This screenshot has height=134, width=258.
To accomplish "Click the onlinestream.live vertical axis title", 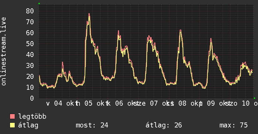I will coord(3,51).
